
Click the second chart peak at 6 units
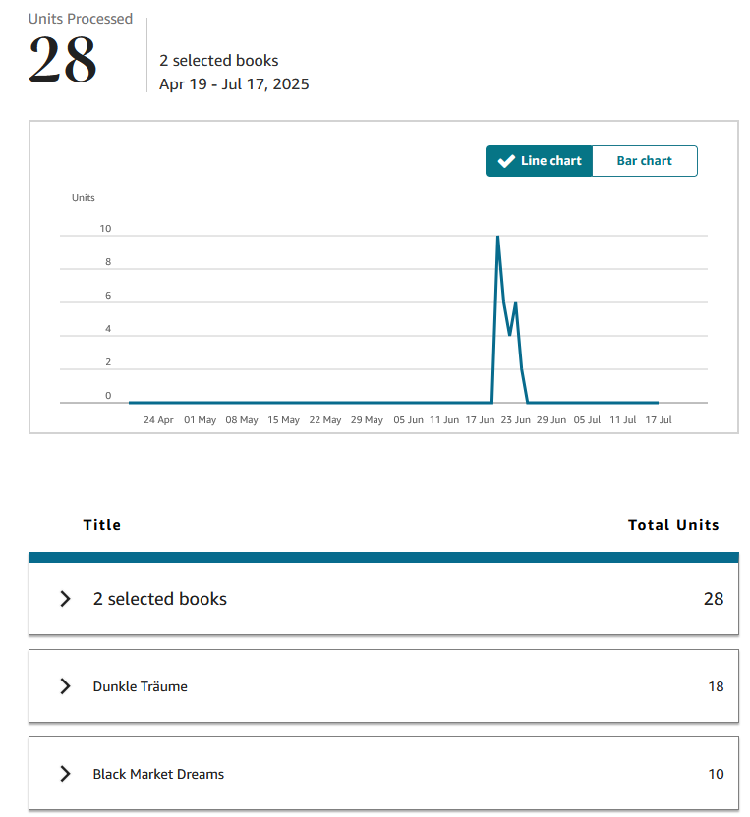(x=515, y=303)
